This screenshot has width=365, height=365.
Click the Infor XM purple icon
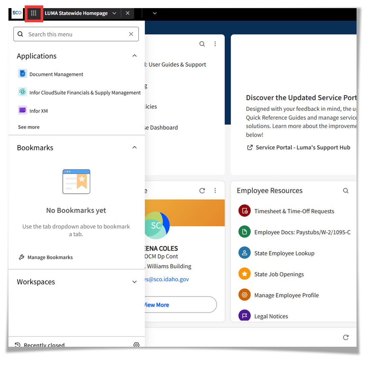(23, 110)
